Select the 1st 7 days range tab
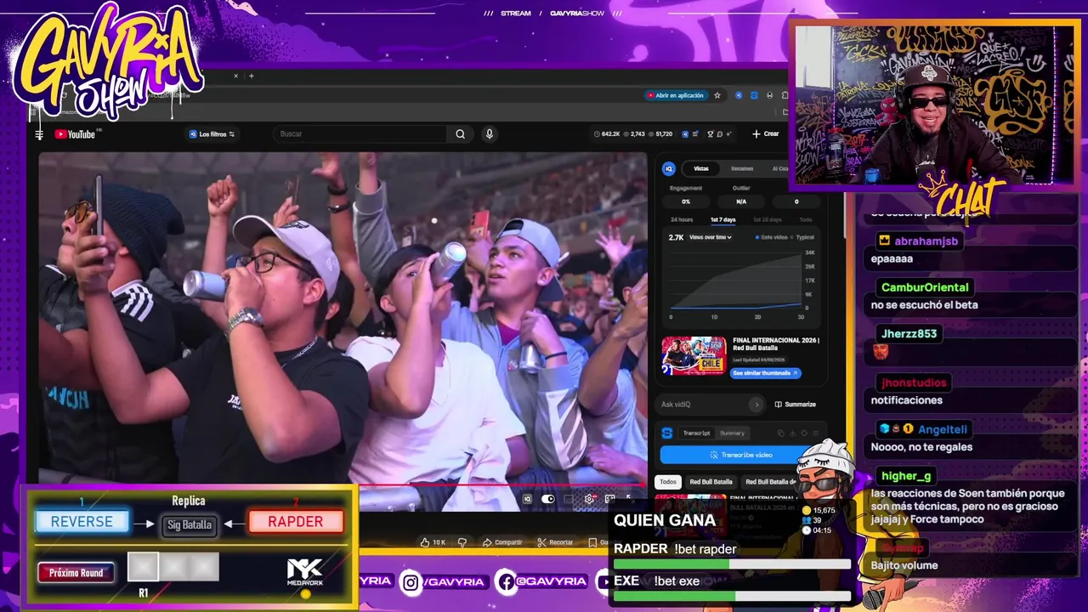The height and width of the screenshot is (612, 1088). point(723,220)
